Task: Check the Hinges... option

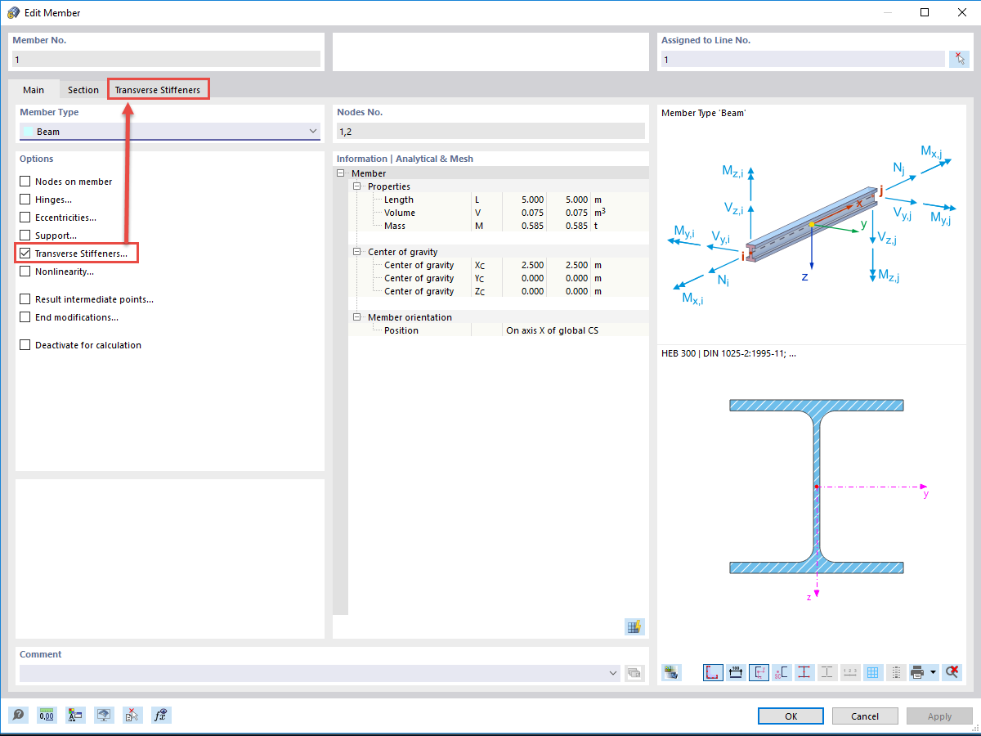Action: pyautogui.click(x=25, y=200)
